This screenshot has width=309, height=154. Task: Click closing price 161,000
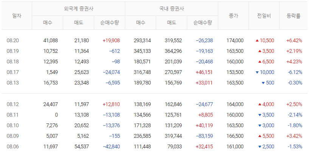click(235, 146)
